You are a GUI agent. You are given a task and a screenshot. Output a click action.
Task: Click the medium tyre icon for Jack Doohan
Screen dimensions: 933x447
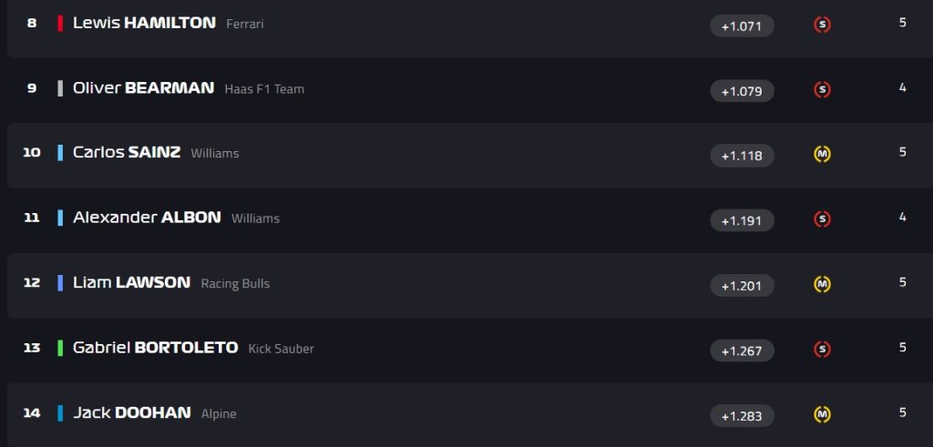pyautogui.click(x=822, y=415)
